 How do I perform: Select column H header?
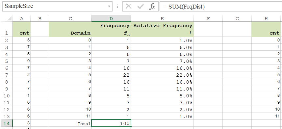pos(266,18)
